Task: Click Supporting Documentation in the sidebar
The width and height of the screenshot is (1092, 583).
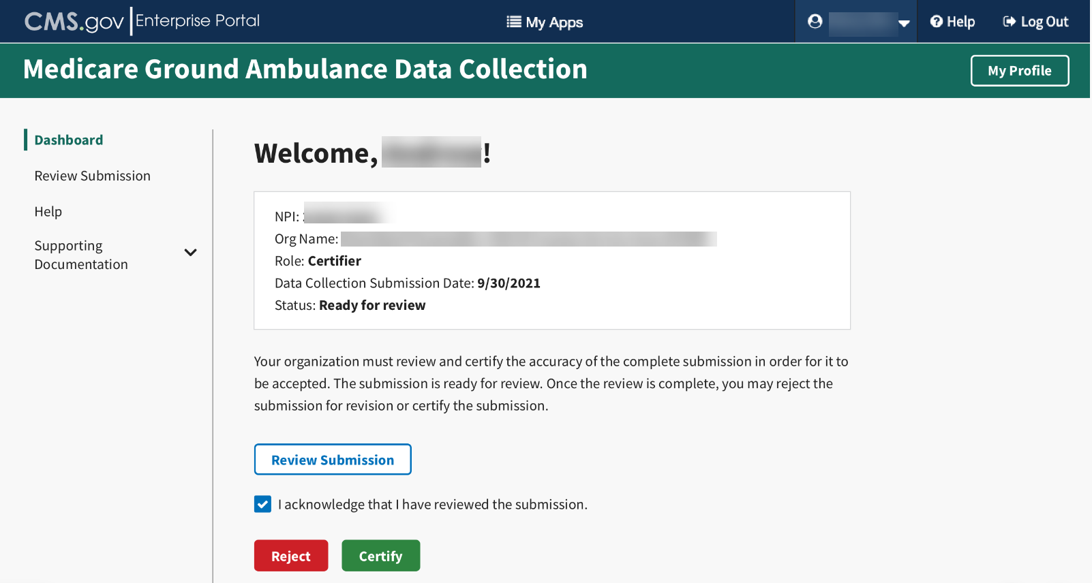Action: click(81, 255)
